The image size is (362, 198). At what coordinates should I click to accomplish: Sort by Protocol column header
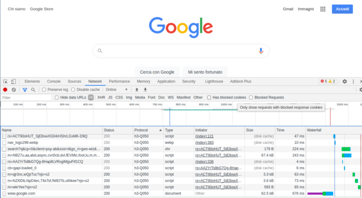coord(148,130)
